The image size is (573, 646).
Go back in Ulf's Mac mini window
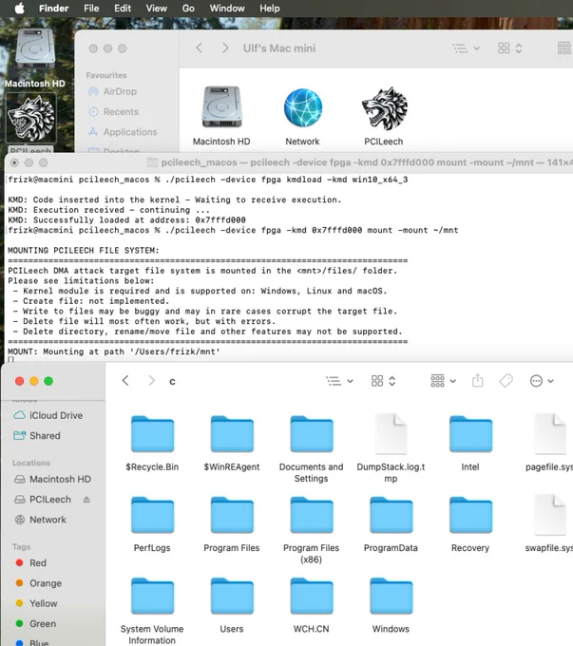coord(200,48)
